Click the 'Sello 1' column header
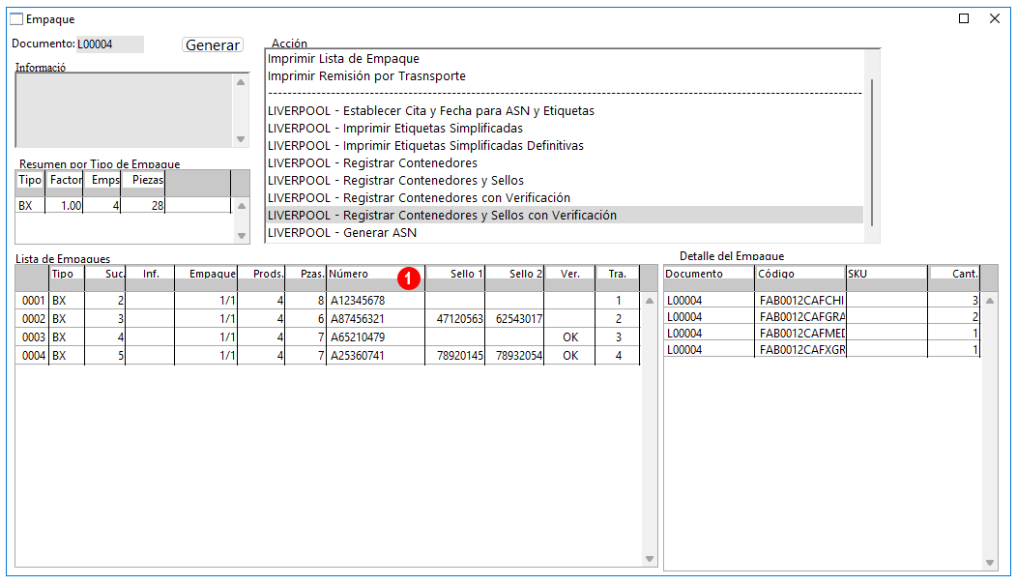This screenshot has height=585, width=1017. (455, 278)
